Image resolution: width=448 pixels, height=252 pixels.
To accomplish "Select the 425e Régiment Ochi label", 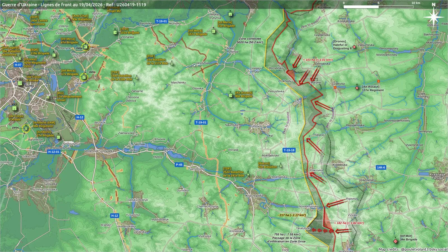I will coord(35,63).
